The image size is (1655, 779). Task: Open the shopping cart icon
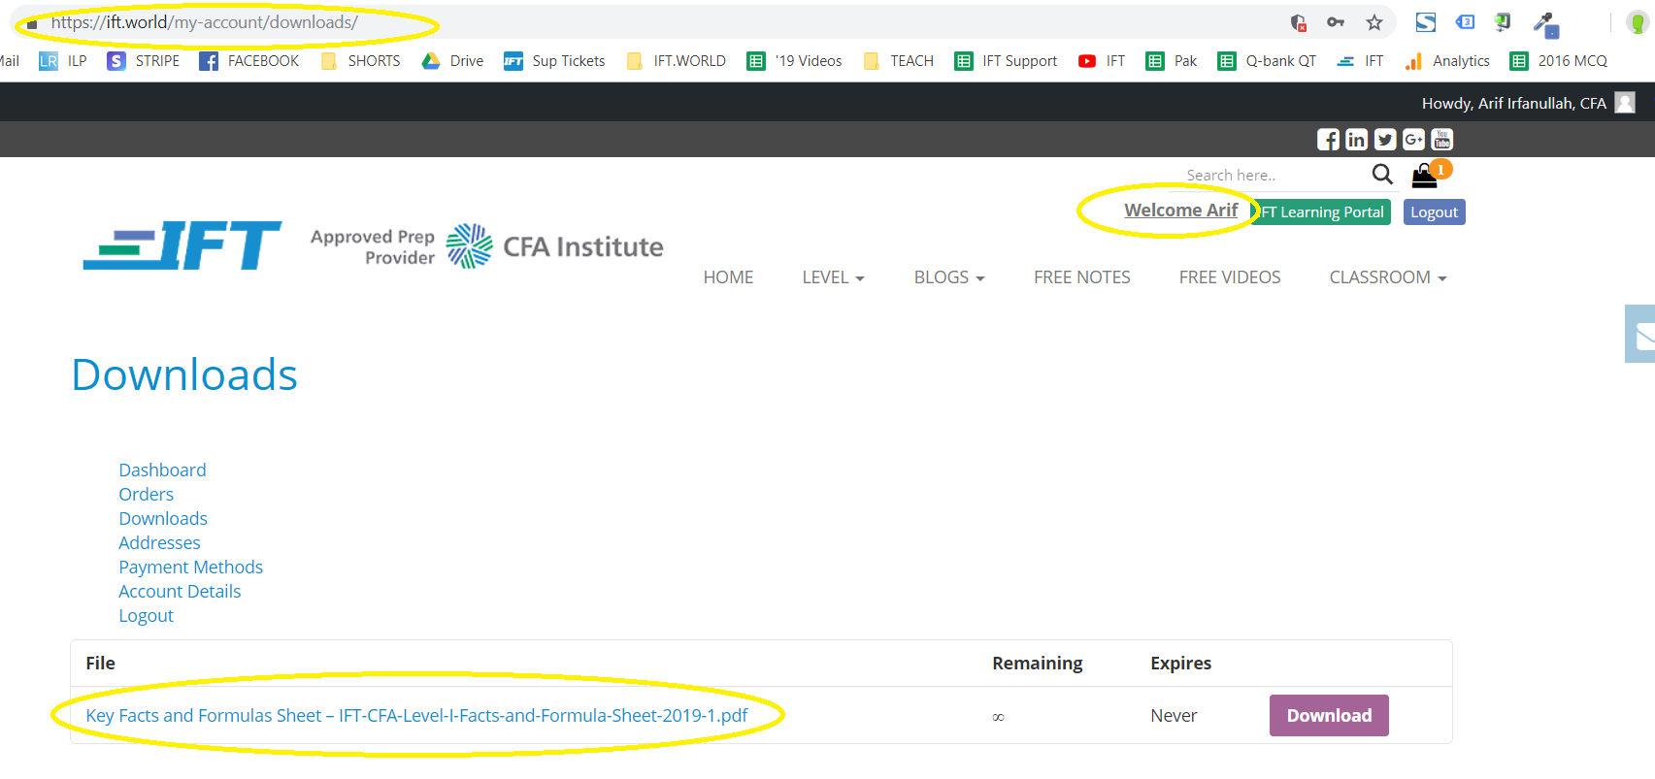pyautogui.click(x=1424, y=176)
